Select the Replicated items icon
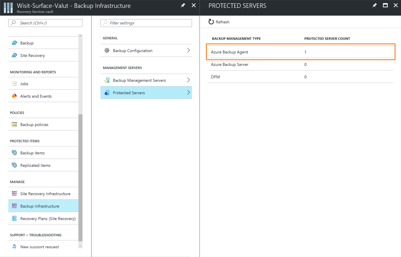401x257 pixels. pyautogui.click(x=14, y=165)
